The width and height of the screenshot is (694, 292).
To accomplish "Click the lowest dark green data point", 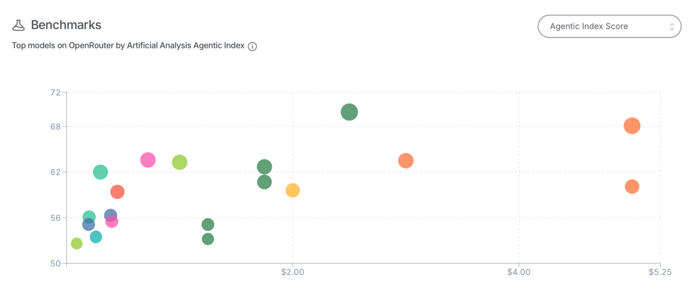I will pos(208,239).
